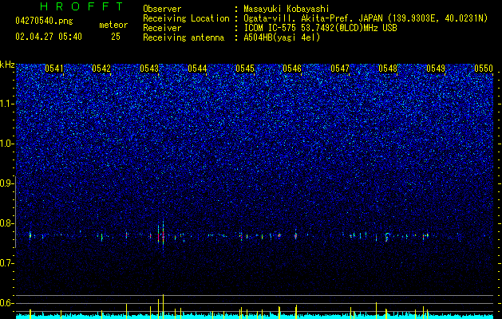Image resolution: width=502 pixels, height=319 pixels.
Task: Click the 0549 time axis label
Action: click(x=436, y=69)
